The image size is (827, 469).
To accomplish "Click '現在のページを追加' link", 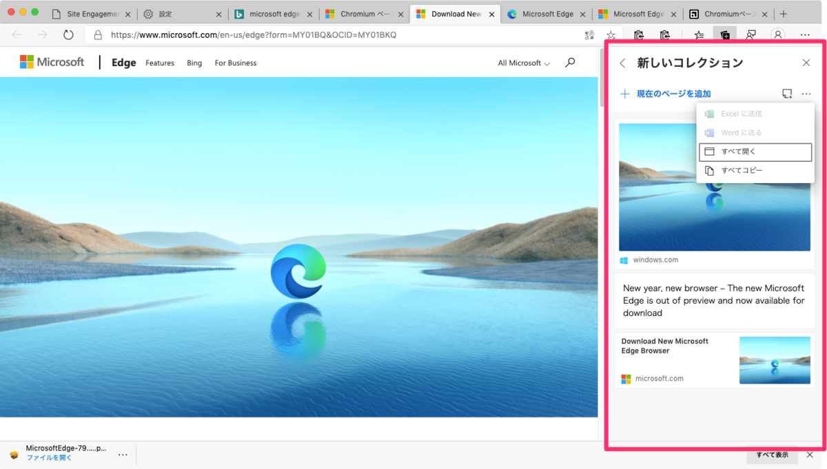I will [x=673, y=94].
